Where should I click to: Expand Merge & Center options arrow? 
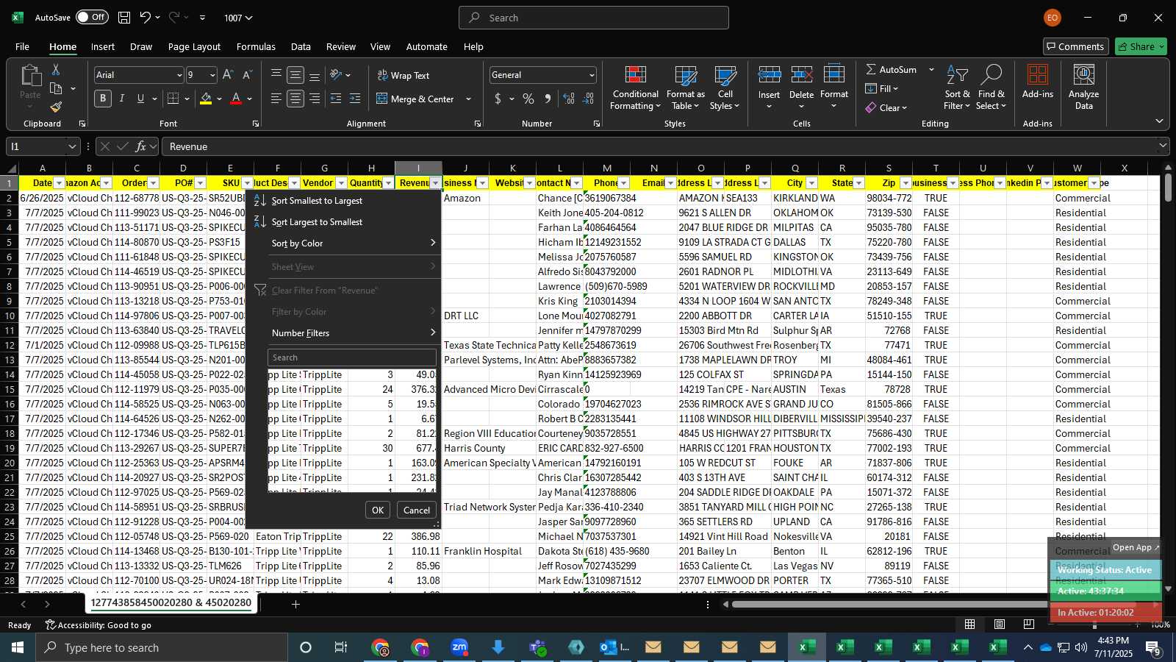pos(468,99)
